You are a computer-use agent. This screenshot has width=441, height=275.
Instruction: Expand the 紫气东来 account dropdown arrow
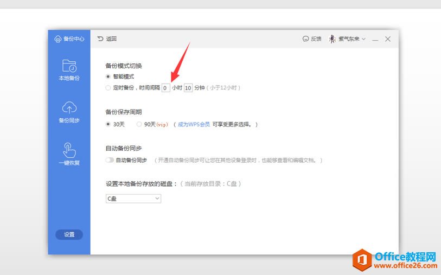point(363,39)
